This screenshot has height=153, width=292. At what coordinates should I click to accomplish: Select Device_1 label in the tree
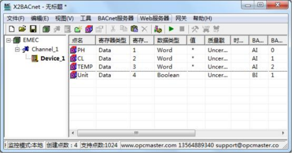(x=53, y=59)
